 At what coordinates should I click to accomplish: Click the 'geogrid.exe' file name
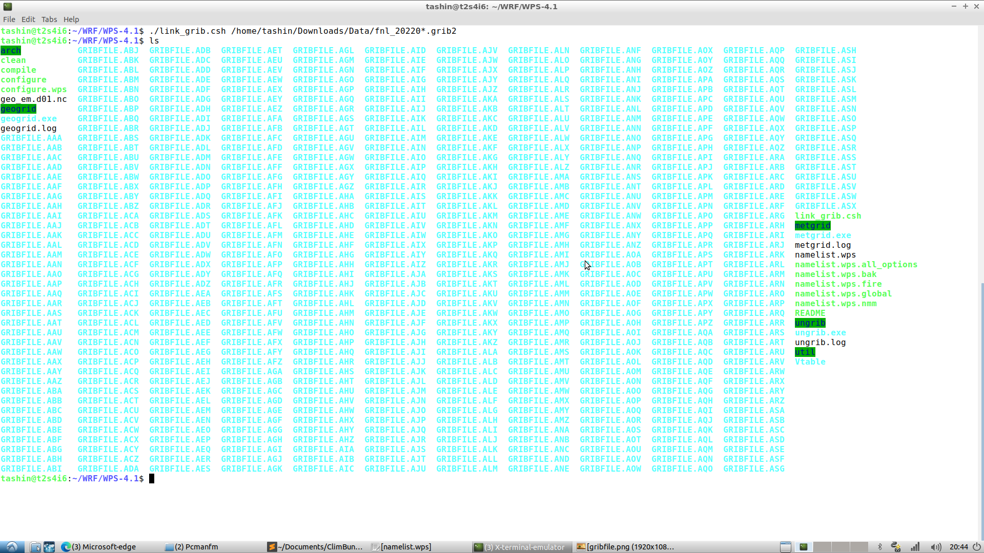pos(29,118)
